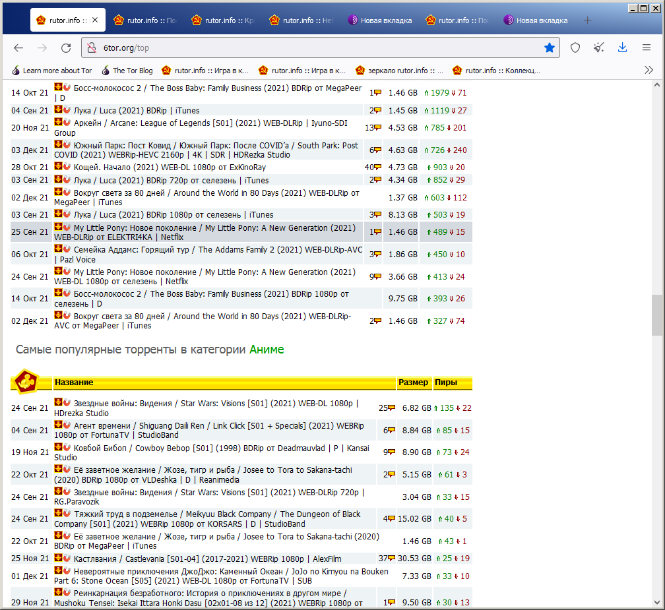Go back to the previous page
The image size is (665, 610).
(x=18, y=48)
